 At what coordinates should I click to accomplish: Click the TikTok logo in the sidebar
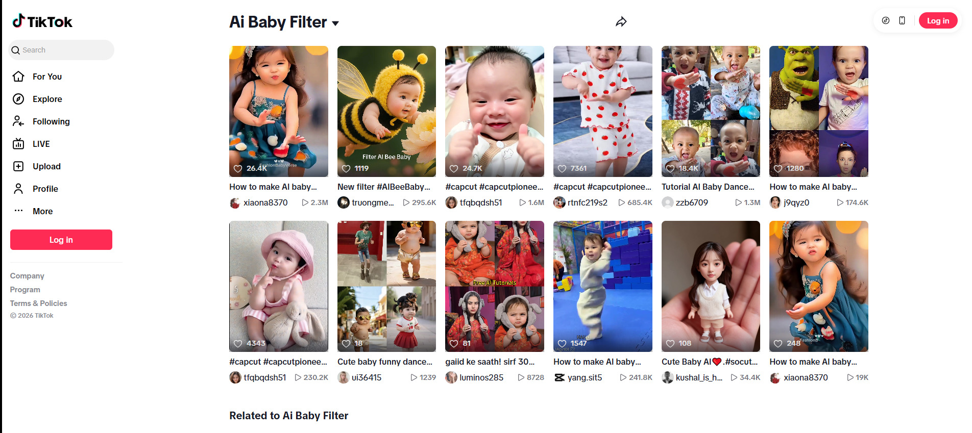42,21
